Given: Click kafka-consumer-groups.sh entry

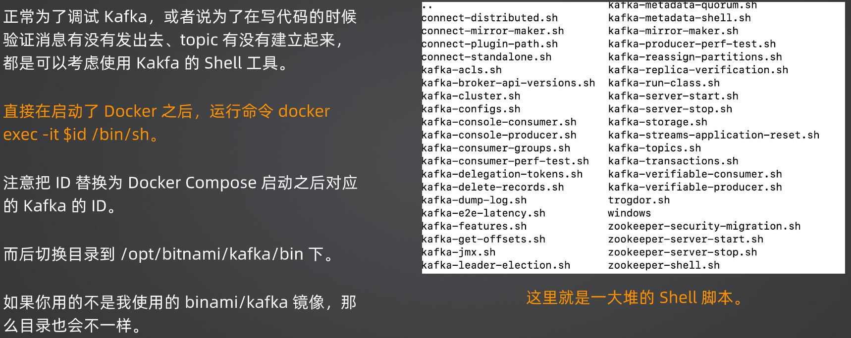Looking at the screenshot, I should point(496,148).
